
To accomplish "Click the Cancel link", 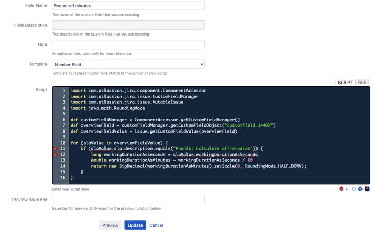I will pos(156,225).
